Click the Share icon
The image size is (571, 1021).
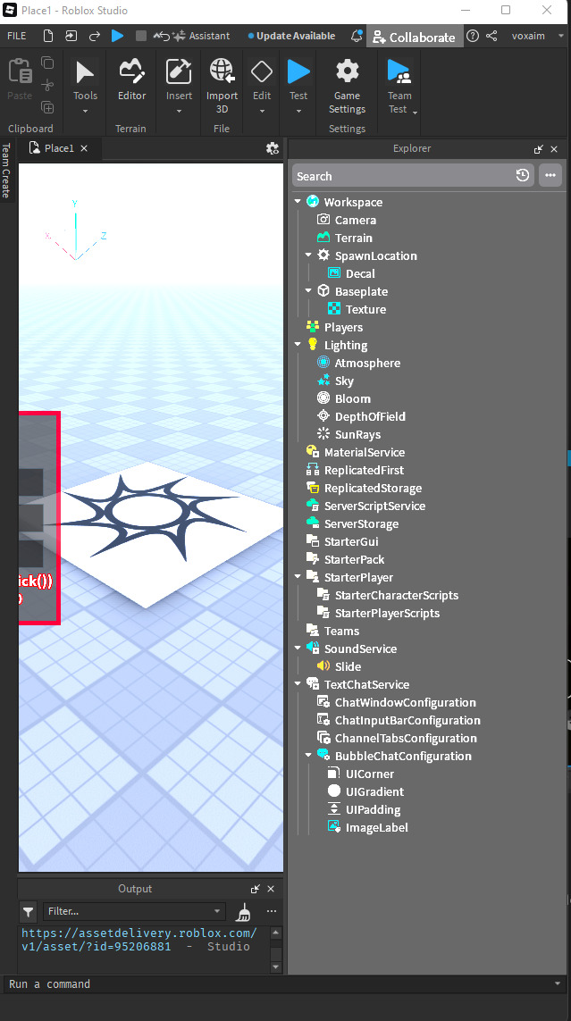point(492,36)
